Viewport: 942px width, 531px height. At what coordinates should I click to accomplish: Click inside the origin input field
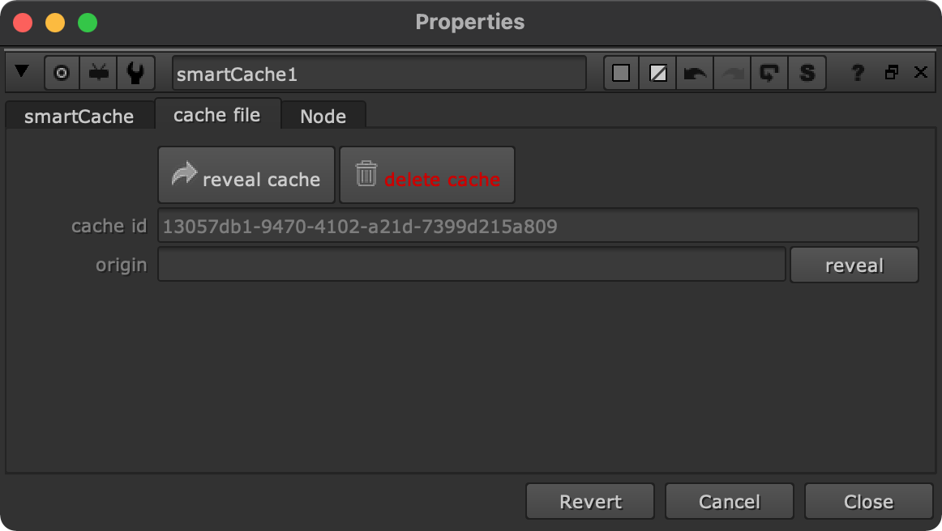(x=470, y=264)
